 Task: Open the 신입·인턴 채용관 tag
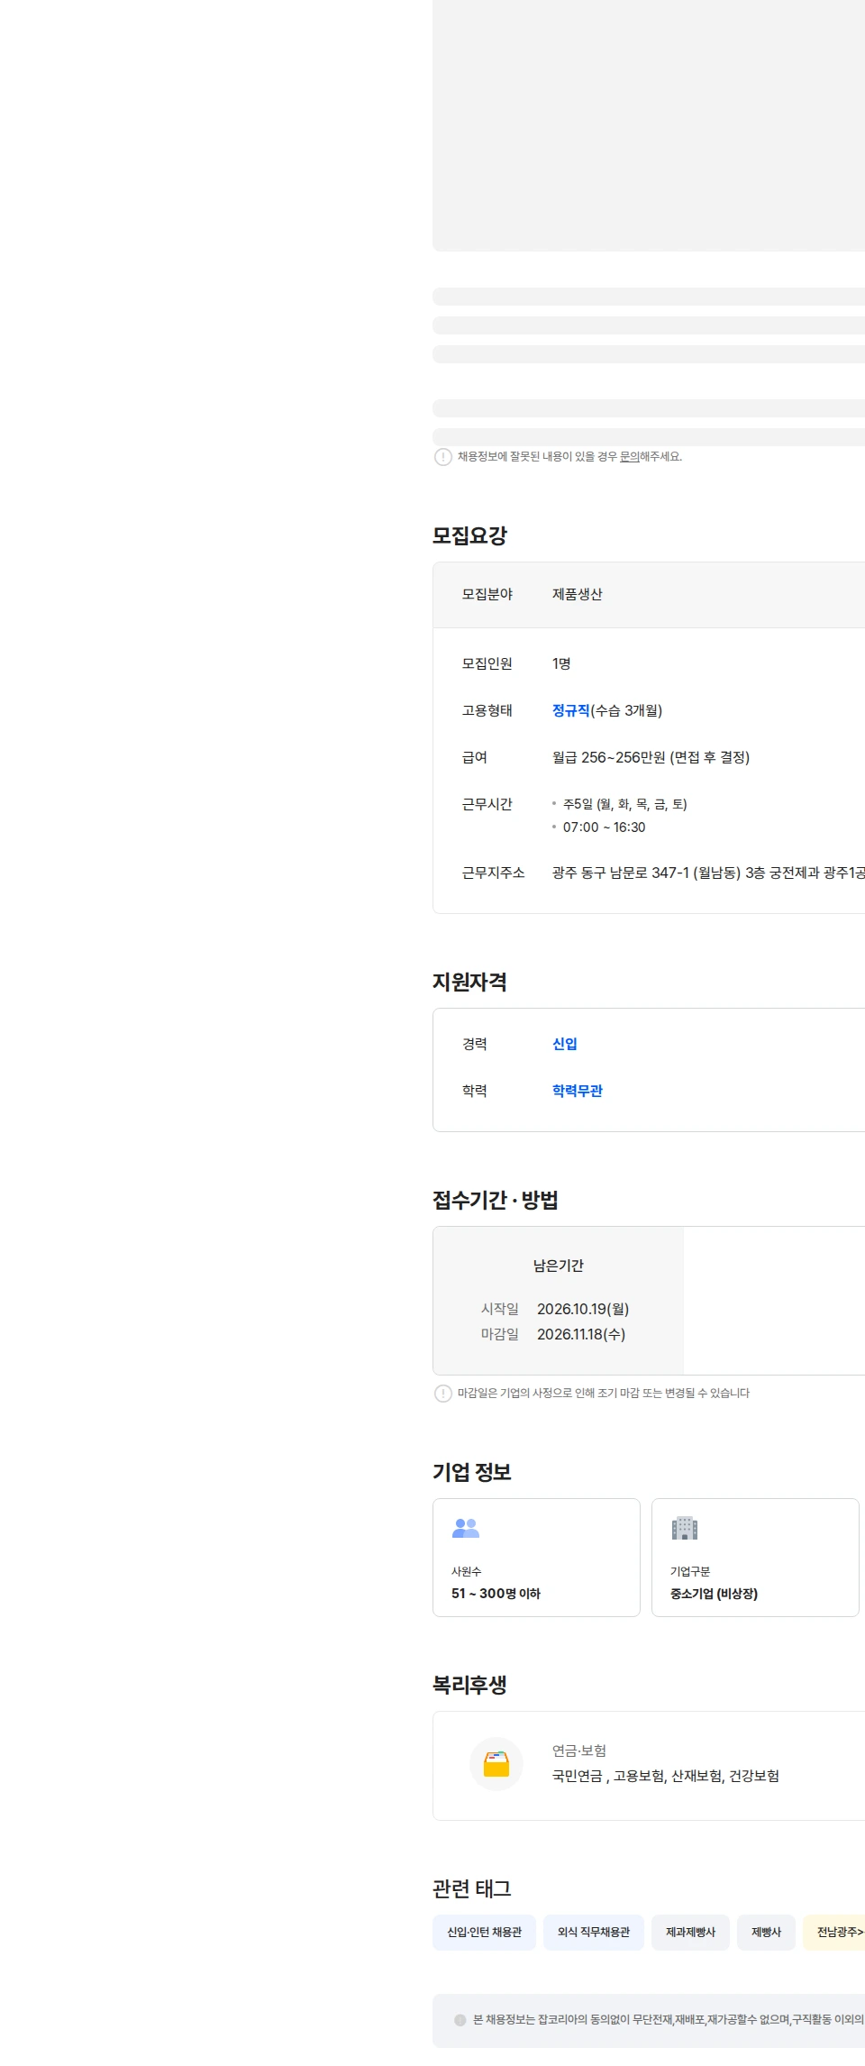click(485, 1933)
